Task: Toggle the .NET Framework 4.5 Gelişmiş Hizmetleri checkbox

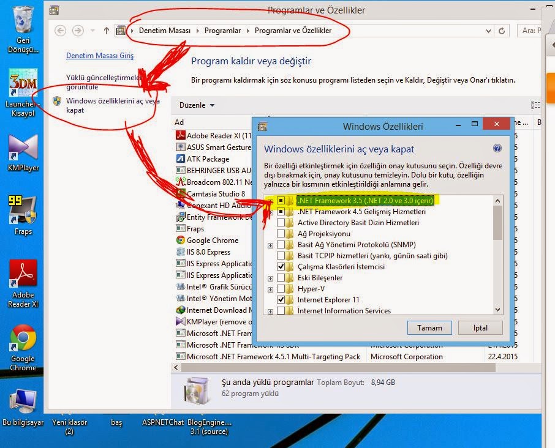Action: pos(281,211)
